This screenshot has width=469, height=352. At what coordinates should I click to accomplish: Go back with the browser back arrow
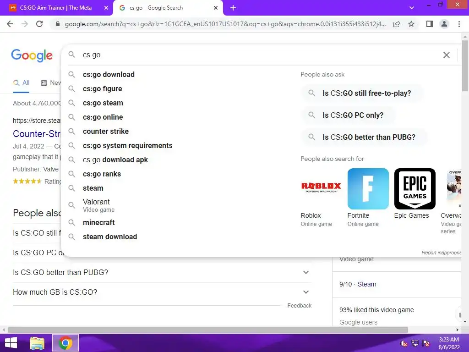click(10, 24)
